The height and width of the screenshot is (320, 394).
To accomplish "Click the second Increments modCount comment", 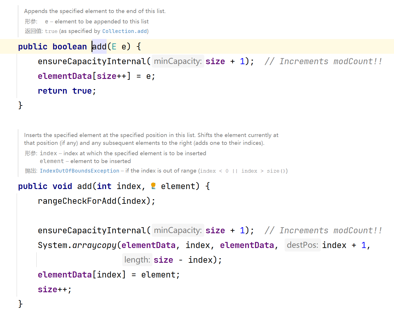I will [323, 230].
